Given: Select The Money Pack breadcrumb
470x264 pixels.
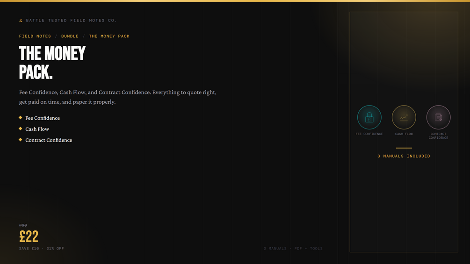Looking at the screenshot, I should click(x=109, y=36).
